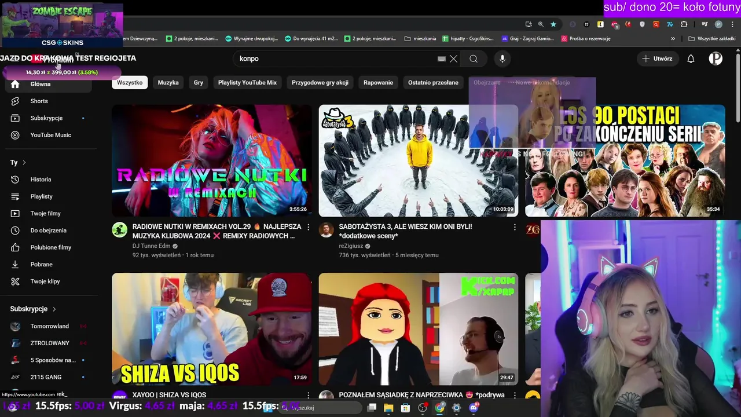Expand the Subskrypcje section heading
Viewport: 741px width, 417px height.
33,309
